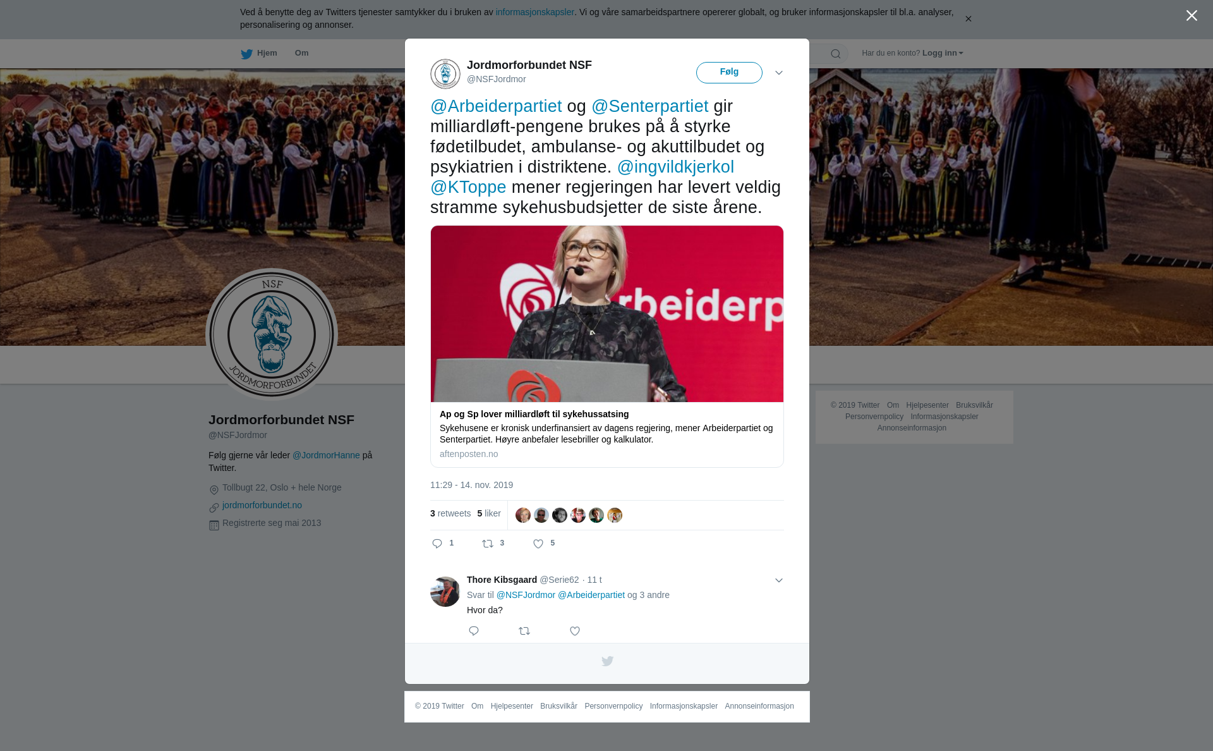Click the search magnifier icon
Image resolution: width=1213 pixels, height=751 pixels.
[x=836, y=54]
